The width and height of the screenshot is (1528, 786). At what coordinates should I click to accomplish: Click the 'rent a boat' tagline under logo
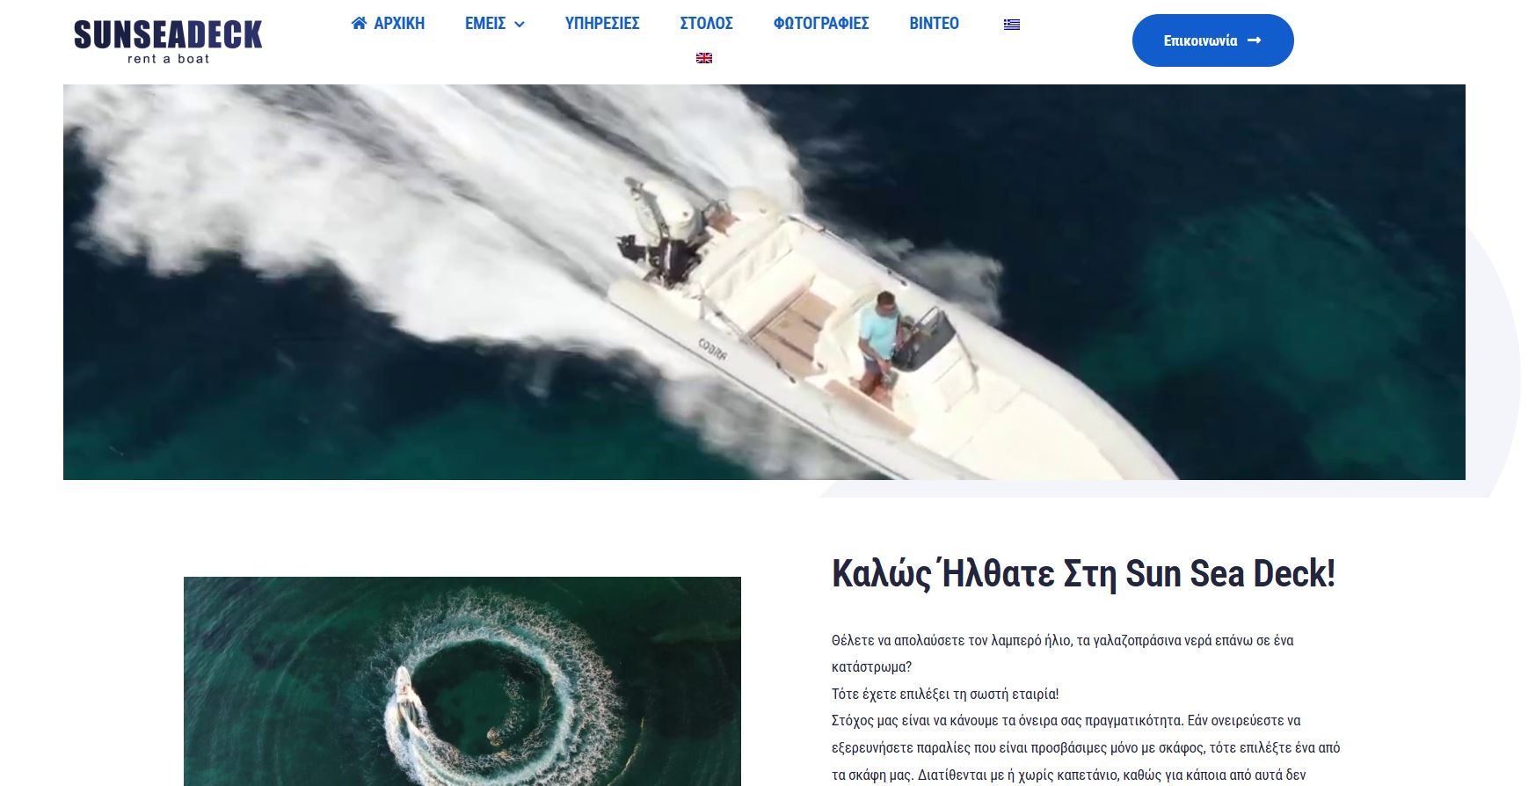169,59
